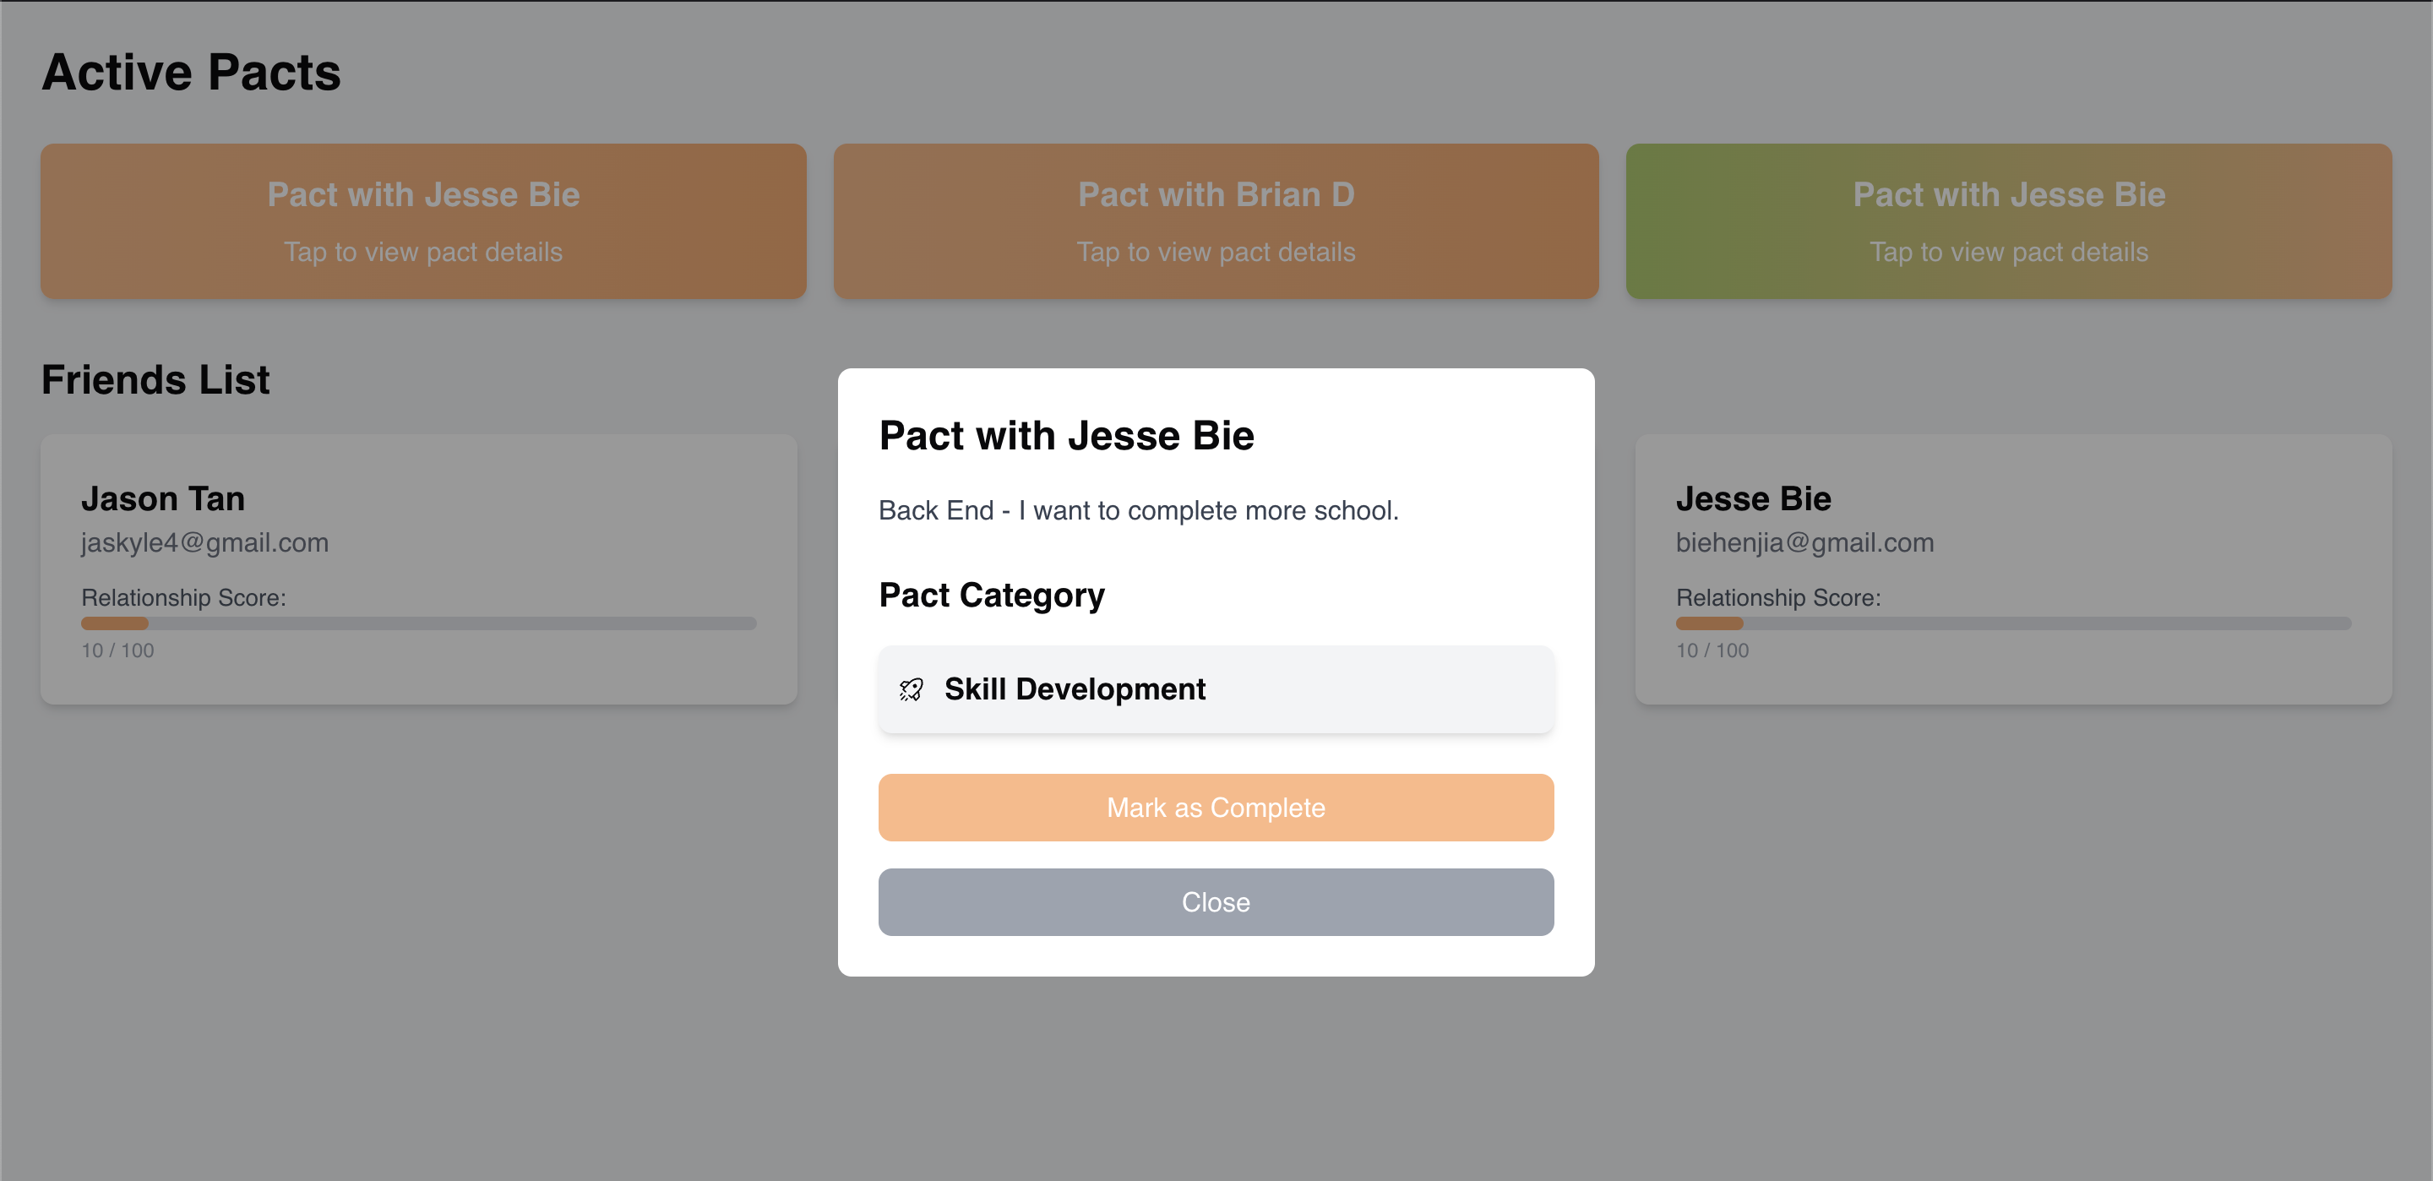The width and height of the screenshot is (2433, 1181).
Task: Click the Pact Category heading
Action: coord(992,596)
